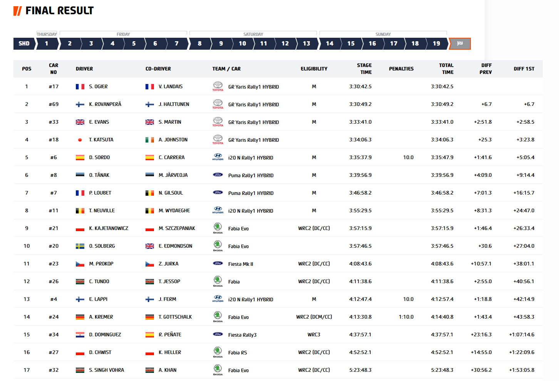Select the Ford logo in P. Loubet's row
Image resolution: width=559 pixels, height=381 pixels.
(218, 193)
